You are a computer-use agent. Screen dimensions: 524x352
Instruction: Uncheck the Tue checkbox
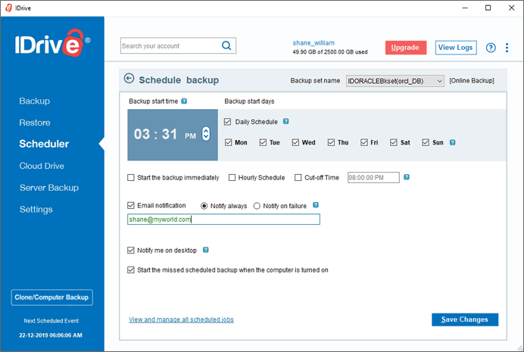pyautogui.click(x=263, y=142)
